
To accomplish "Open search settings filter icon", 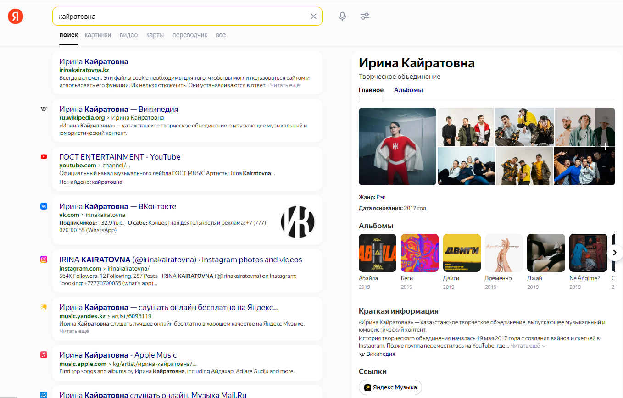I will point(365,17).
